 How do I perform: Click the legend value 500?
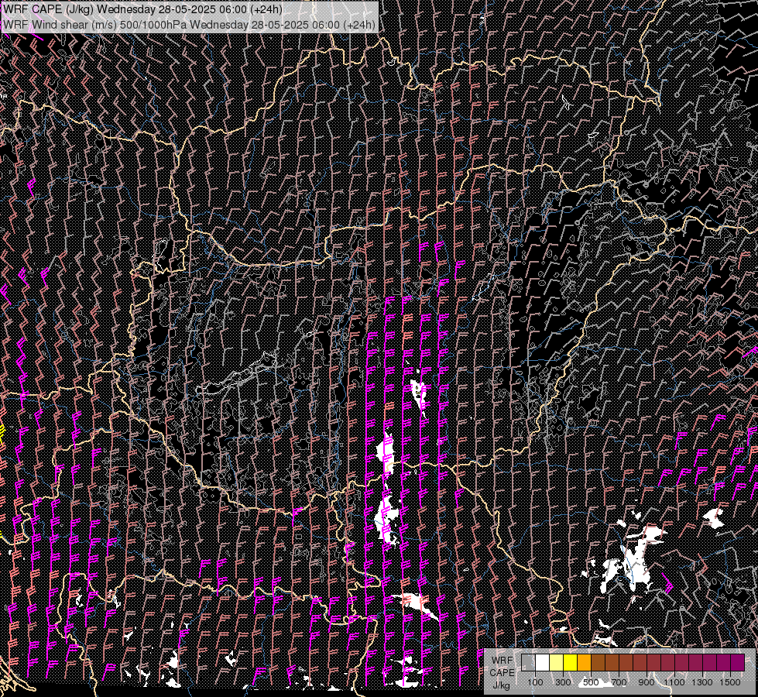pyautogui.click(x=591, y=682)
